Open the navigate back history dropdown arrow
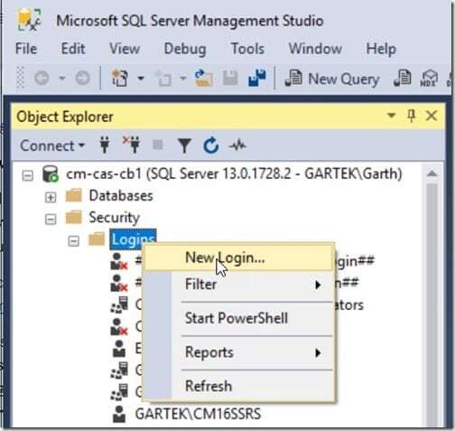 pyautogui.click(x=61, y=79)
